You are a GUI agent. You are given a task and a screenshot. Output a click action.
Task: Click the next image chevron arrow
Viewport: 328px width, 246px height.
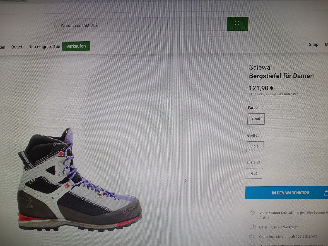coord(186,181)
